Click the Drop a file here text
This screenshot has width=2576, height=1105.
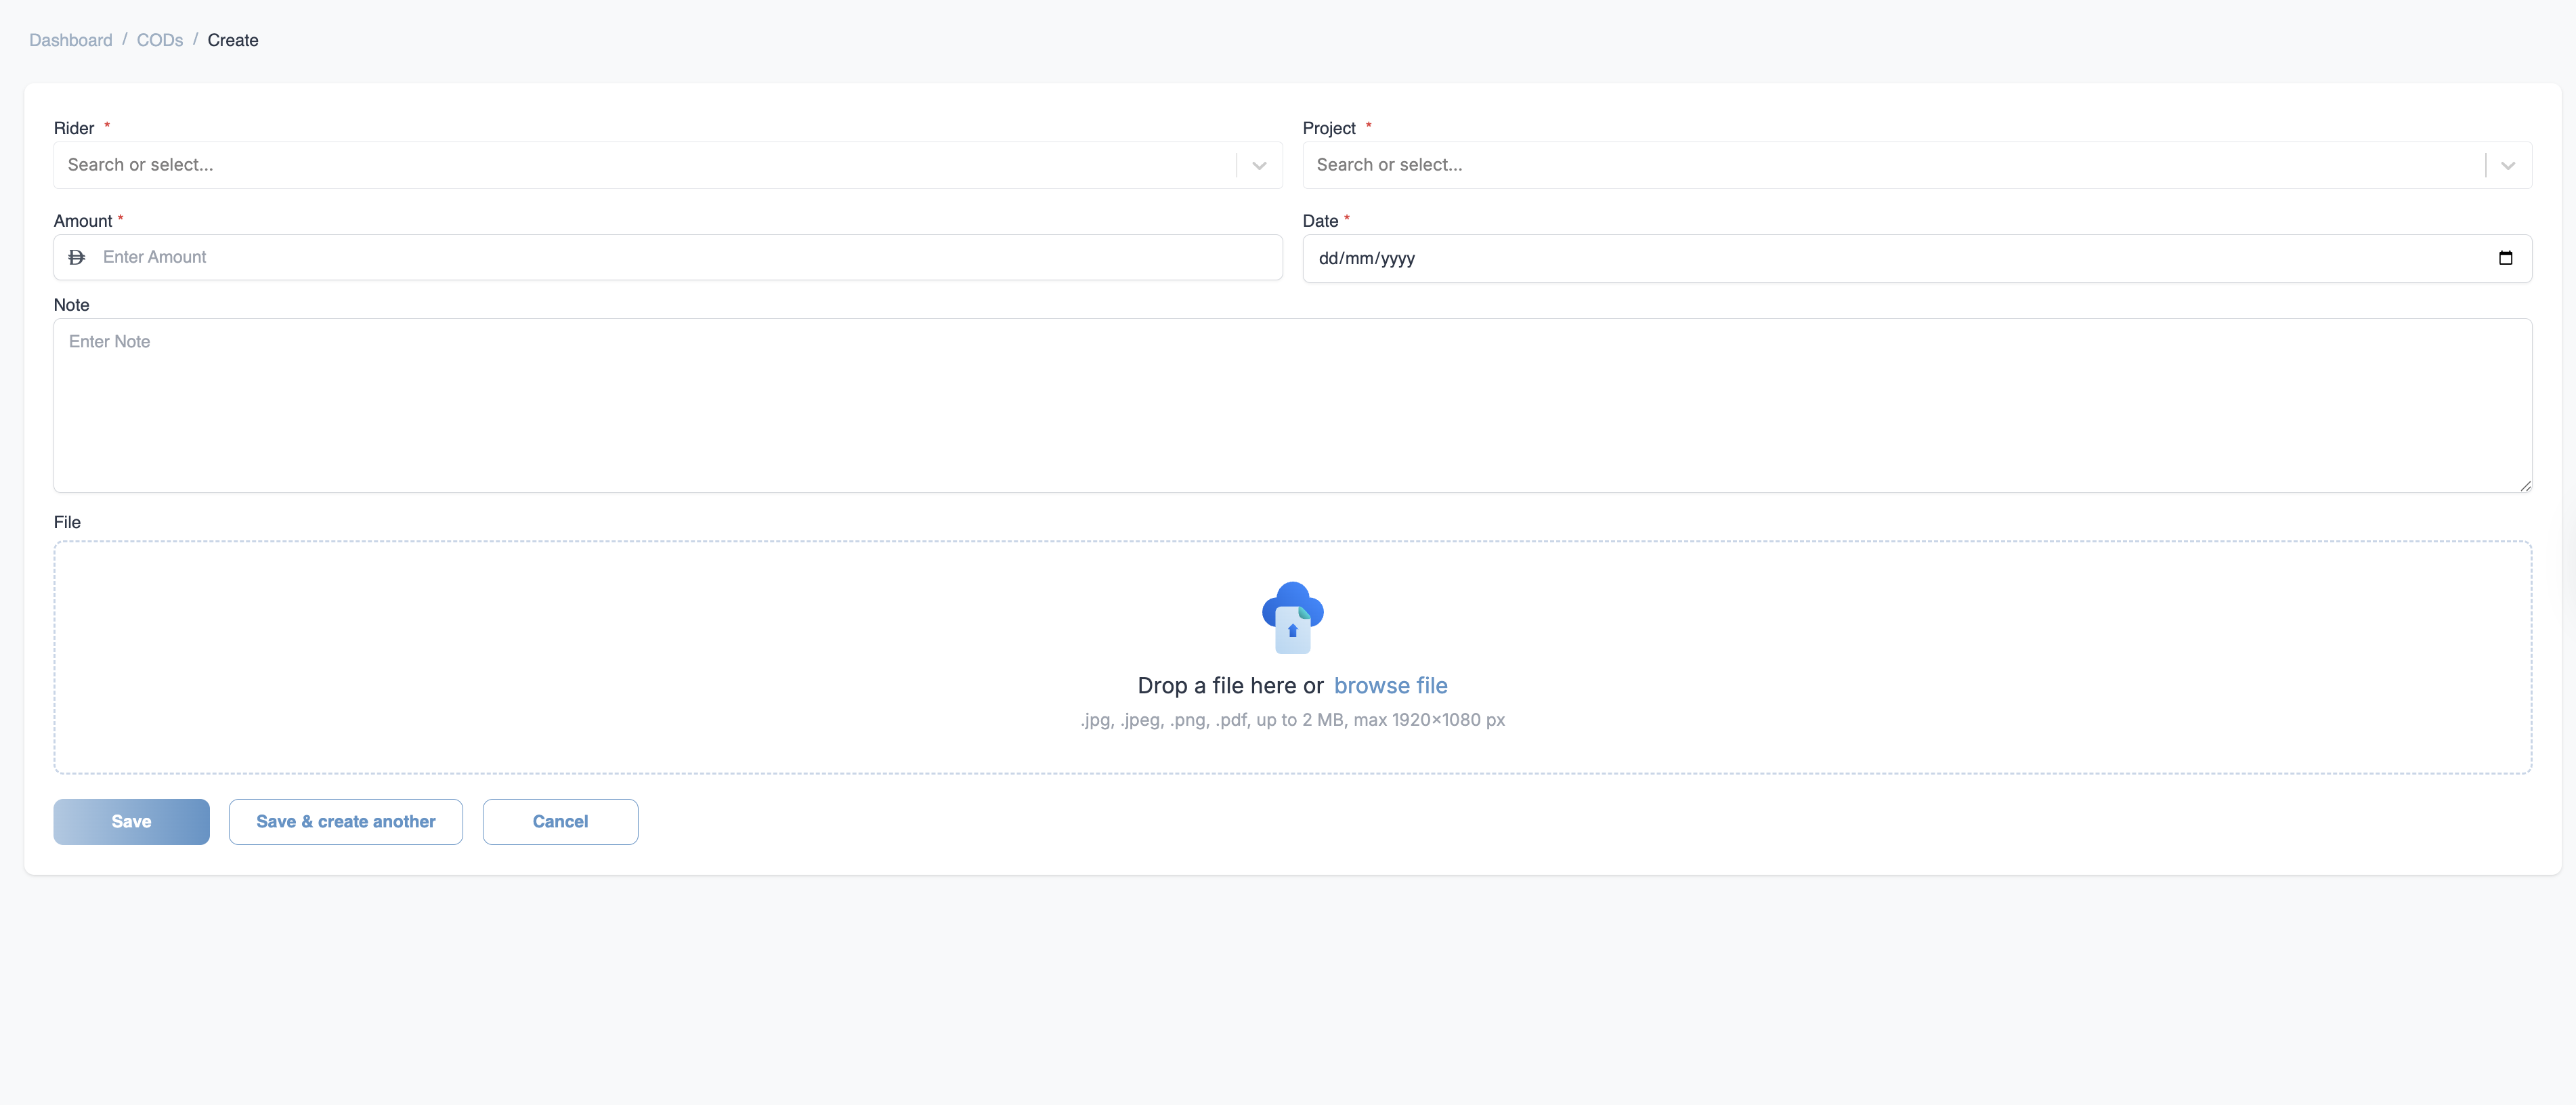1230,685
